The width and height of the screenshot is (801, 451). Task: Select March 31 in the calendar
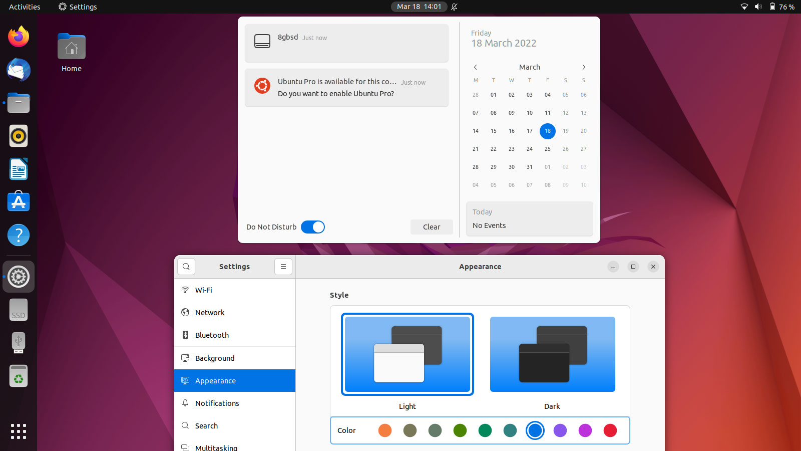530,167
